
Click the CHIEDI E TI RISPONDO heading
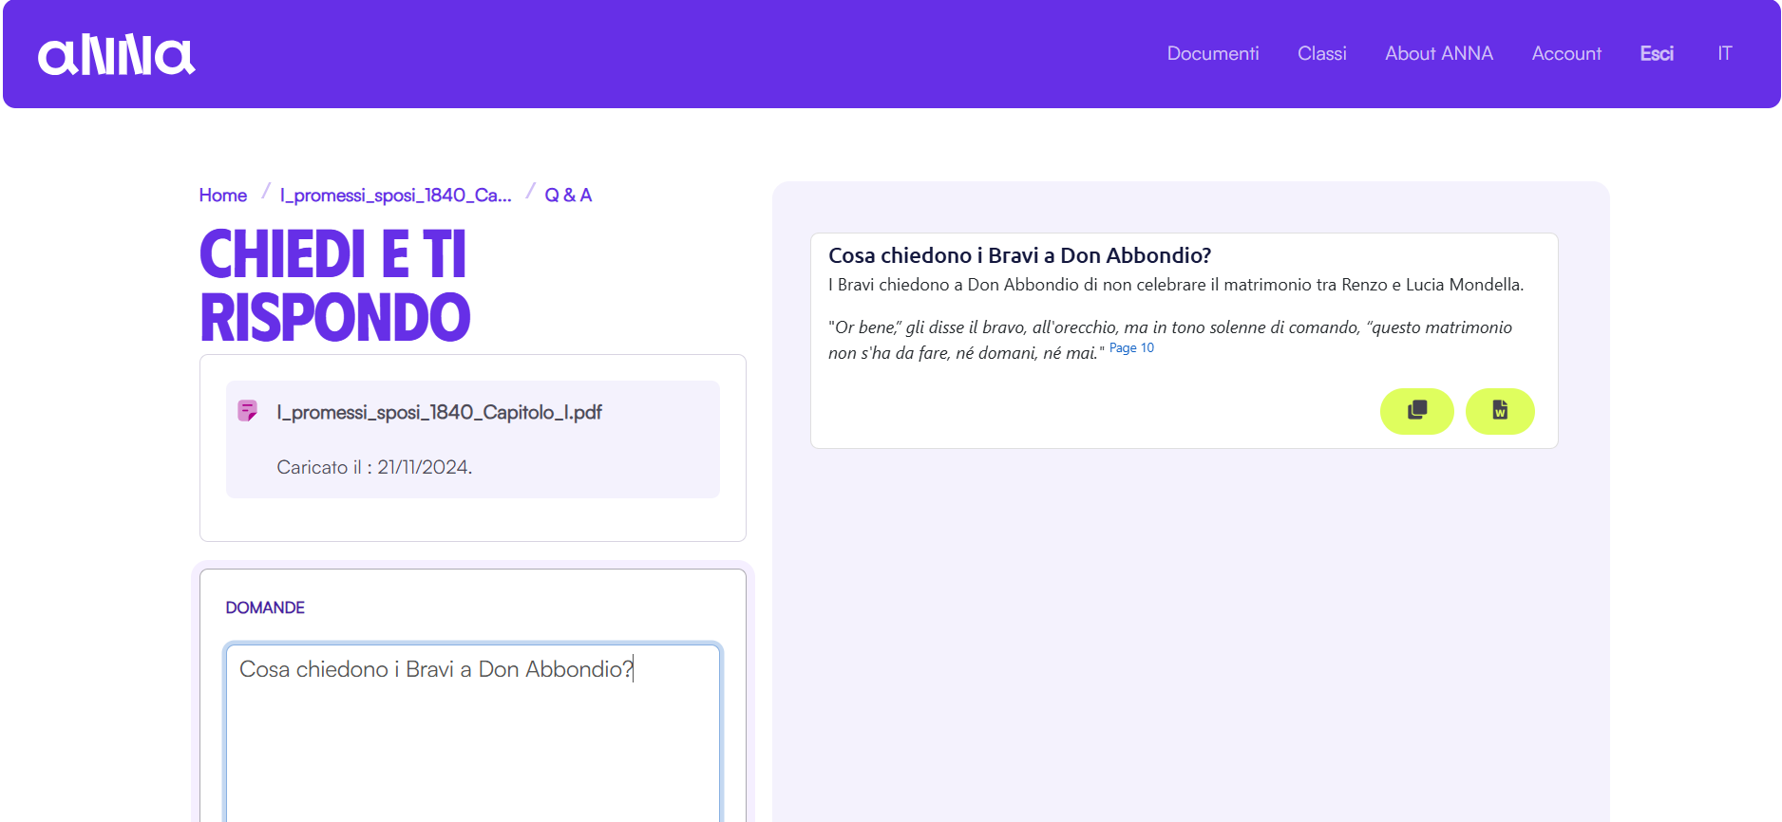click(334, 286)
